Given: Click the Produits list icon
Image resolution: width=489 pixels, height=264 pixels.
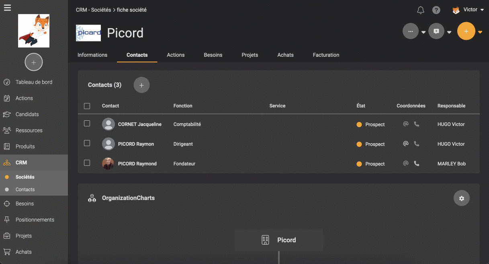Looking at the screenshot, I should click(7, 146).
